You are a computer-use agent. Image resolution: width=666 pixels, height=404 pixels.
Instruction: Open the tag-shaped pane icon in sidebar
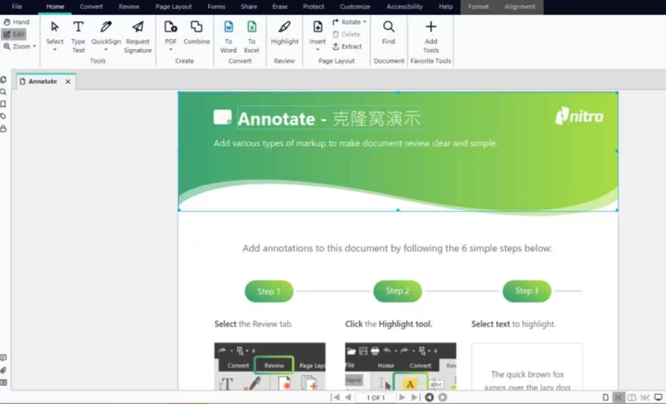click(x=3, y=116)
